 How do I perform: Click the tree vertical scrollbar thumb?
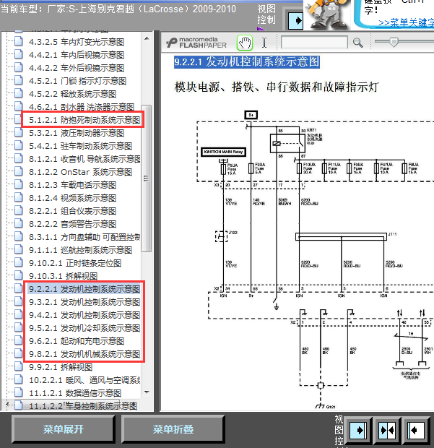click(147, 178)
